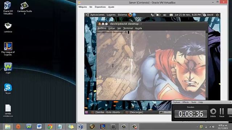232x130 pixels.
Task: Select the samba instalacion file on desktop
Action: [8, 111]
